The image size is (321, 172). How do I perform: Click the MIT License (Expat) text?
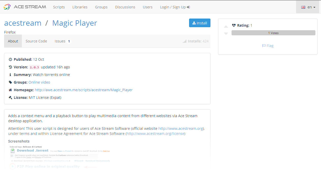point(45,98)
